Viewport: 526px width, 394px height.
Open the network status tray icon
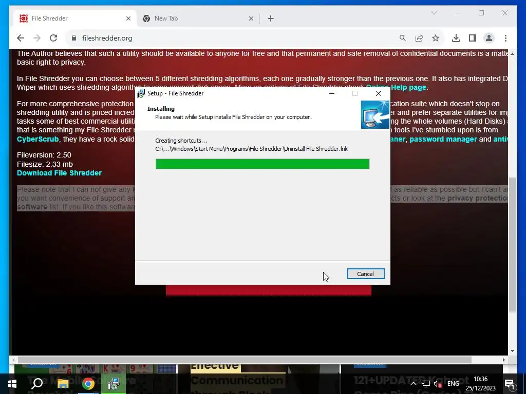point(426,384)
